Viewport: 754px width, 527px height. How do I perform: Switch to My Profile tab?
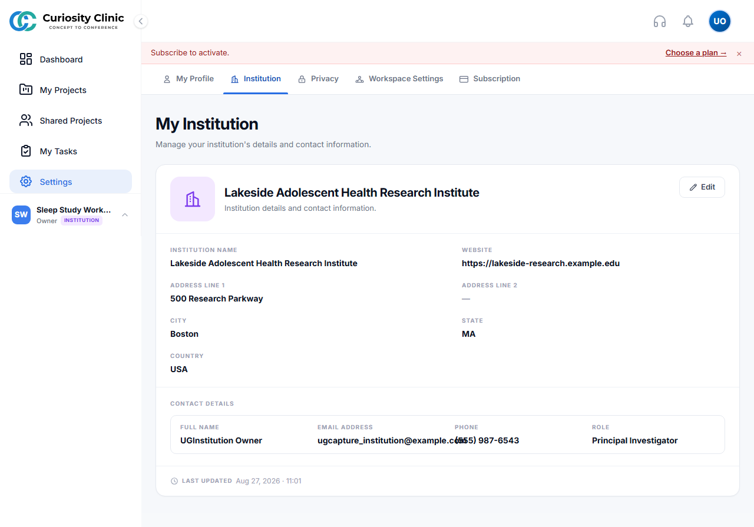188,79
